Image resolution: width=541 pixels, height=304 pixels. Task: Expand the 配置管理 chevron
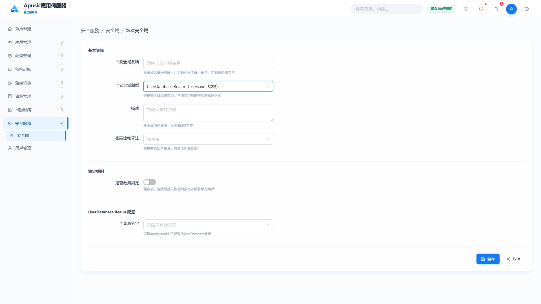(x=62, y=56)
